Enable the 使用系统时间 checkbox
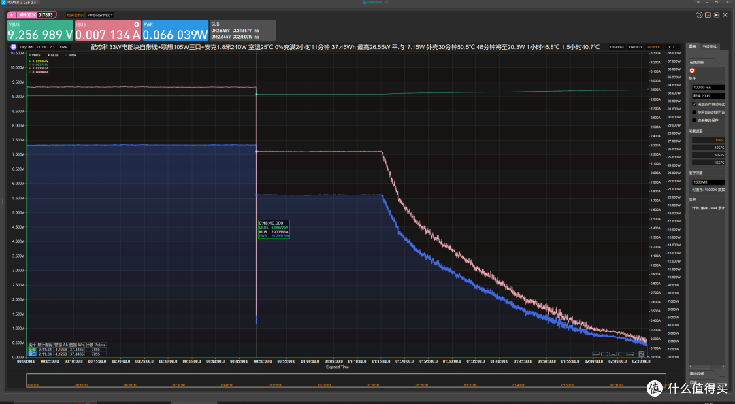Screen dimensions: 735x404 (x=694, y=112)
